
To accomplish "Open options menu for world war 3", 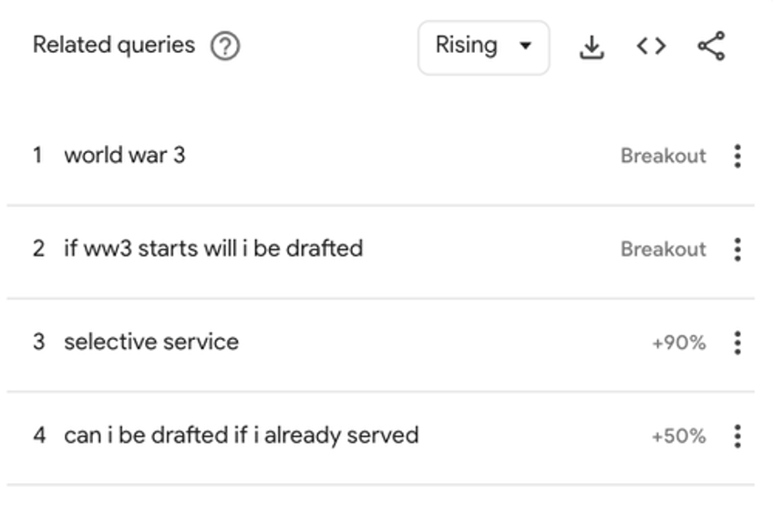I will 737,156.
